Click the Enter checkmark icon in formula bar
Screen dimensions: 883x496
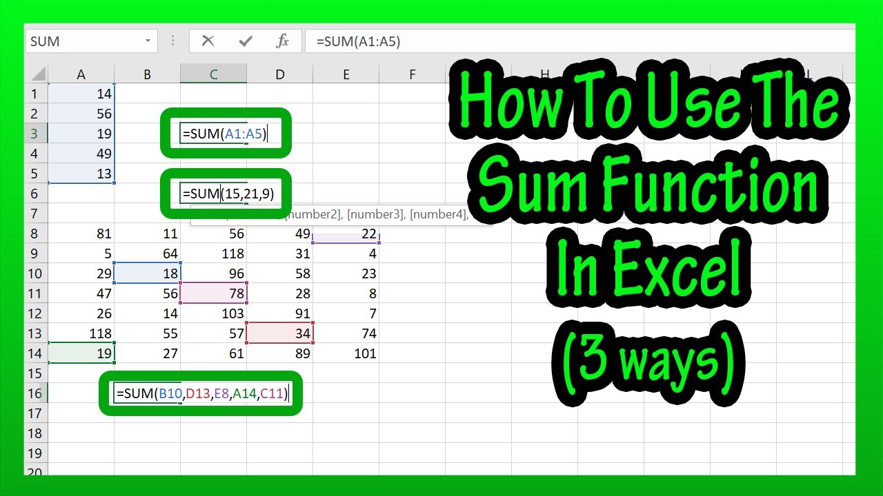click(245, 41)
